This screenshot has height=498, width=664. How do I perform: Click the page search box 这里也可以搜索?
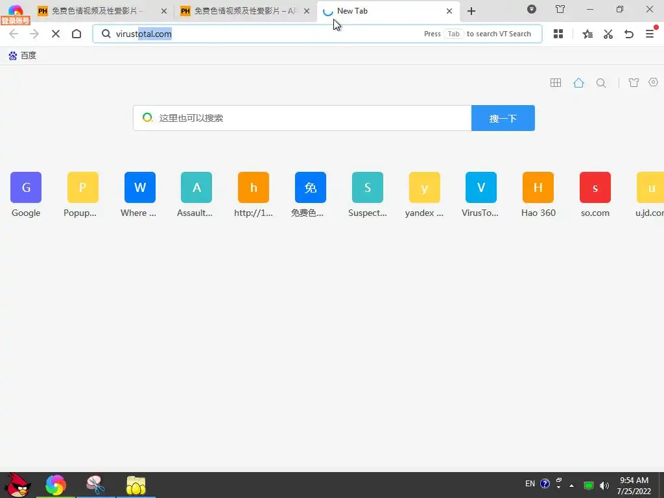[x=302, y=118]
